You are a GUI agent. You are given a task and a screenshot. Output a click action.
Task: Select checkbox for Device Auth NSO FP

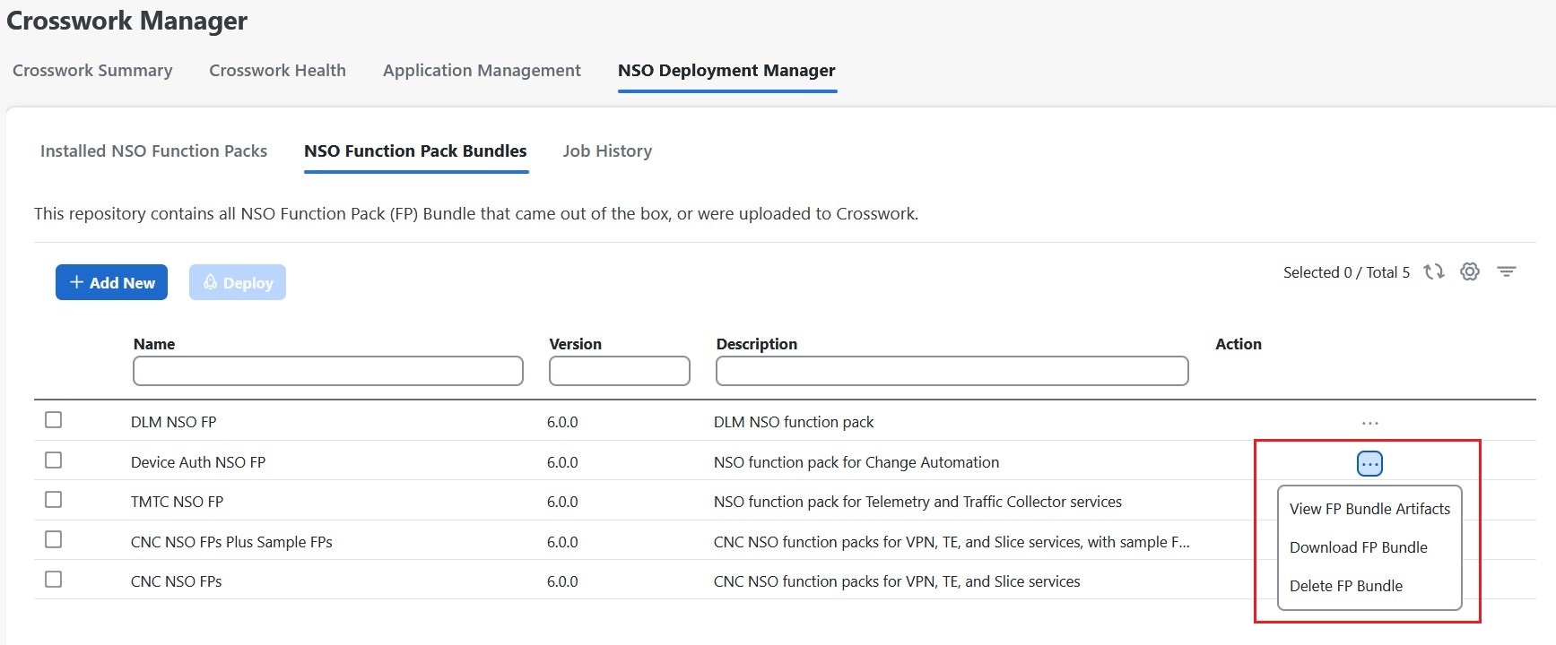pyautogui.click(x=54, y=460)
